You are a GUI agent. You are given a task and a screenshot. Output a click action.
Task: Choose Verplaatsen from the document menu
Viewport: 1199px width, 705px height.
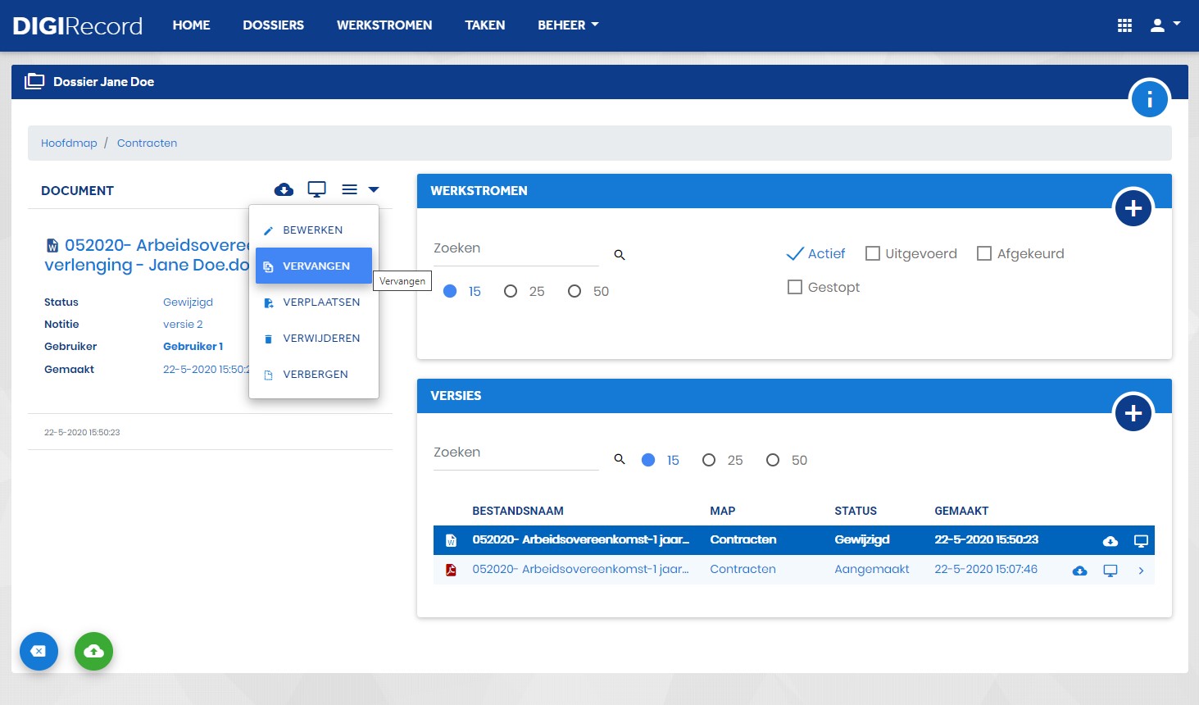coord(314,302)
